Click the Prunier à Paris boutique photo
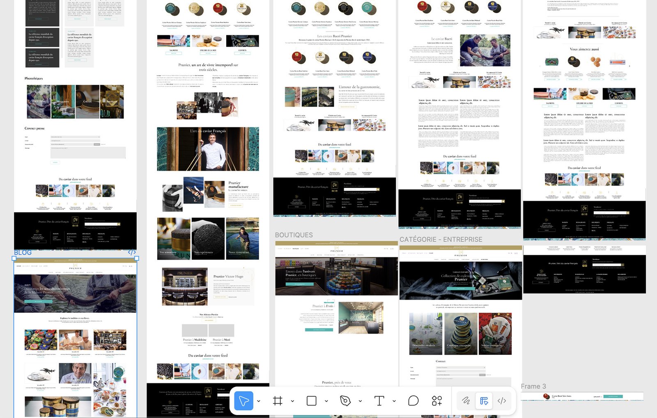The height and width of the screenshot is (418, 657). point(361,318)
